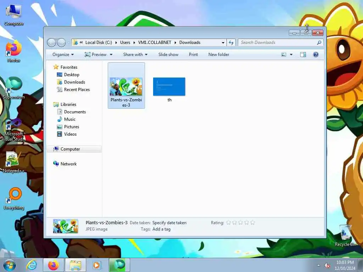Select the blue 'th' image file
The image size is (363, 272).
[x=169, y=90]
